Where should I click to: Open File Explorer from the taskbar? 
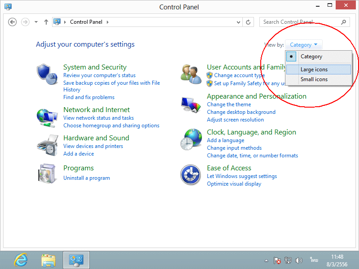[48, 260]
